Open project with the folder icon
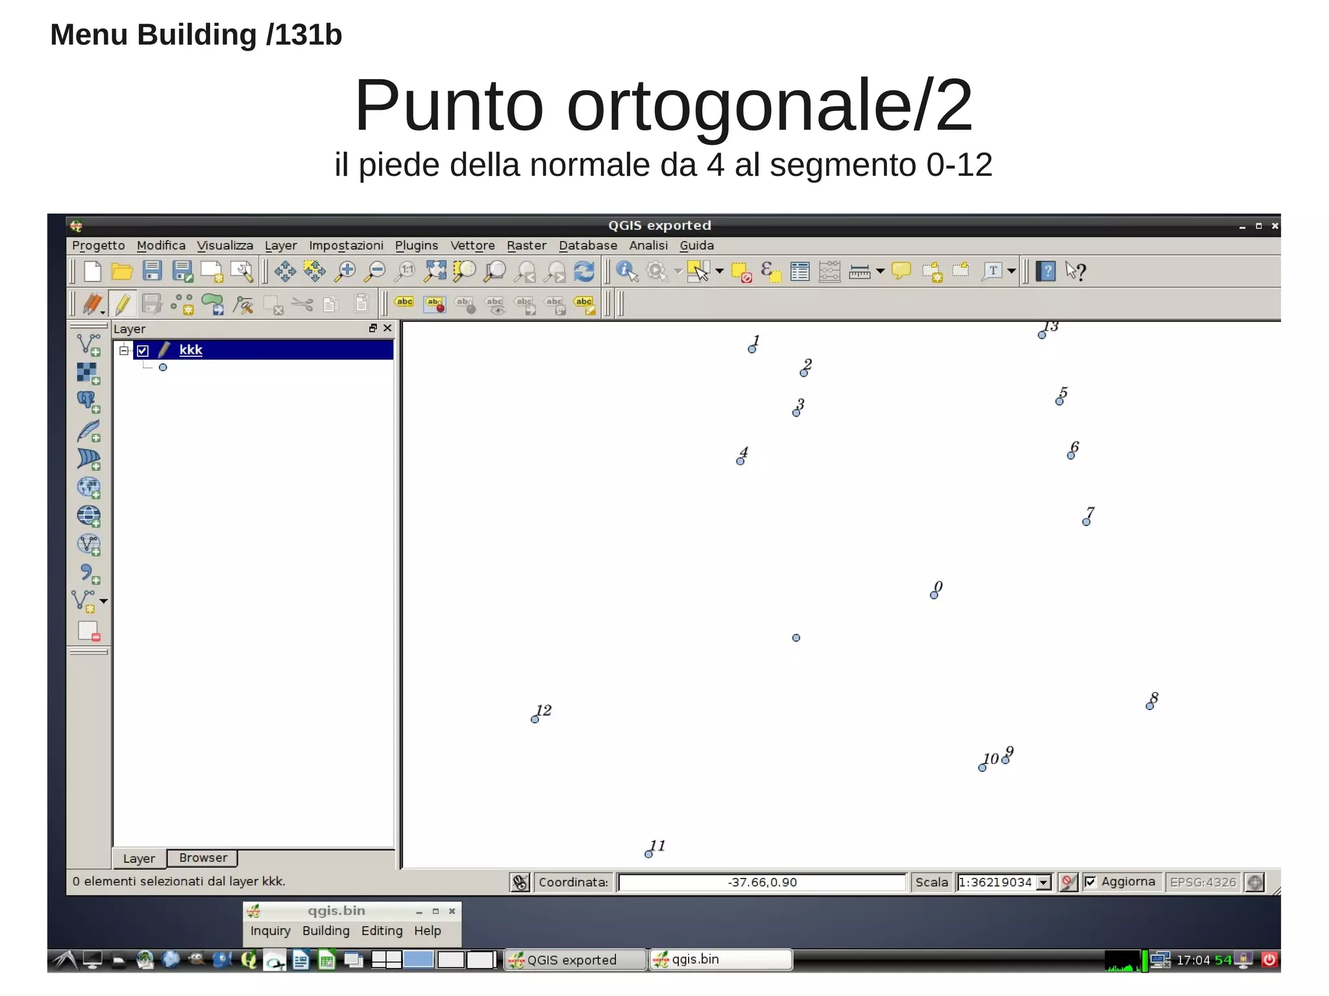 122,271
